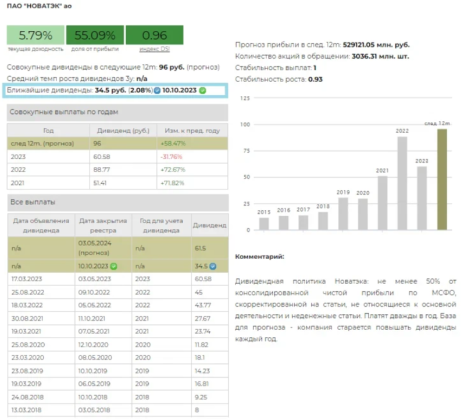Click the 55.09% profit share tile
The image size is (471, 419).
[95, 35]
